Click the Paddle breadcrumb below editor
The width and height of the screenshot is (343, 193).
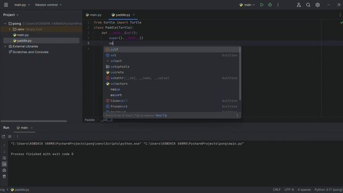(90, 120)
